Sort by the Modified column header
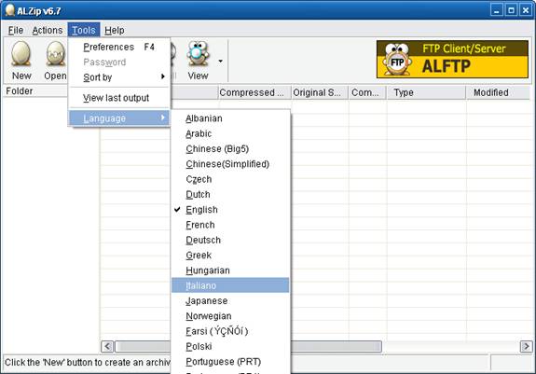This screenshot has height=374, width=536. click(x=498, y=92)
